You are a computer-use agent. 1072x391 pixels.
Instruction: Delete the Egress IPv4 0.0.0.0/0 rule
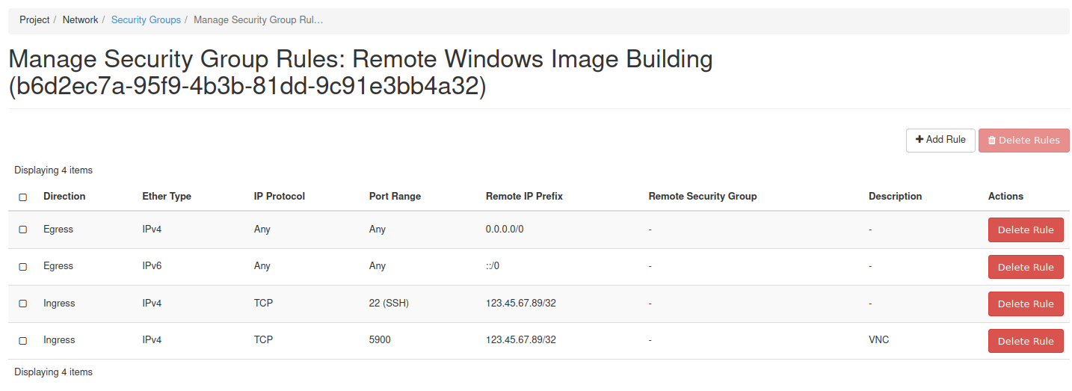[1026, 230]
